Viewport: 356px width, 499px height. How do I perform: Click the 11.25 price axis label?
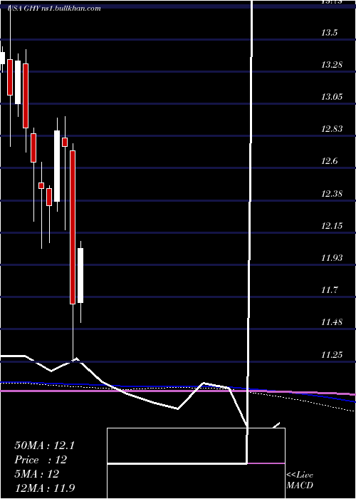[332, 354]
